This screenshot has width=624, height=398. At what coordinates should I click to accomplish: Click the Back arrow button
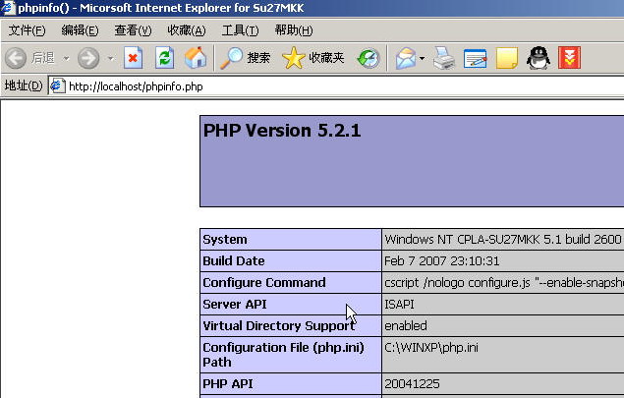pos(16,58)
